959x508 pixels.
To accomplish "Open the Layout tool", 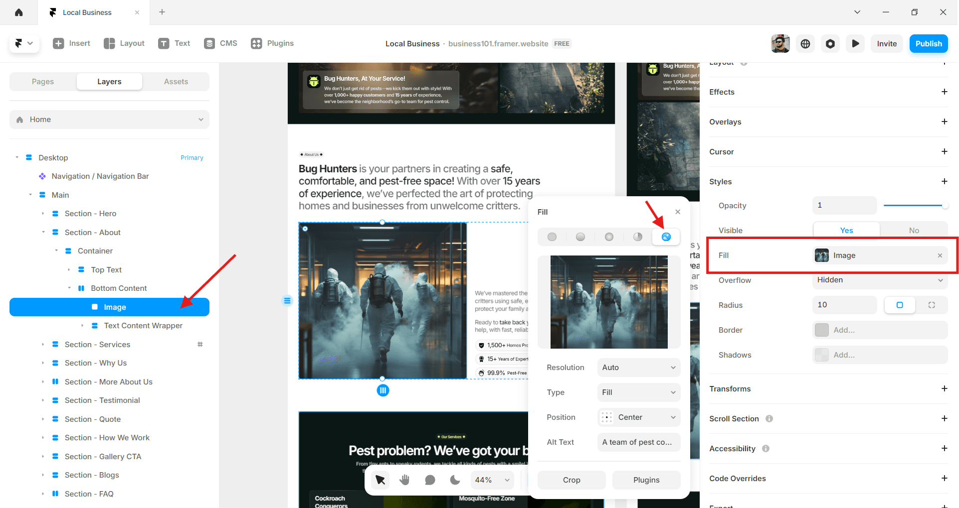I will [x=124, y=43].
